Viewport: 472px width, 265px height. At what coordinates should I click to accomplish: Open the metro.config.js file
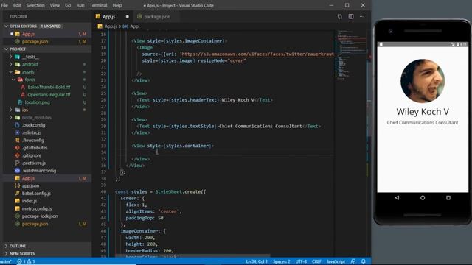tap(37, 208)
